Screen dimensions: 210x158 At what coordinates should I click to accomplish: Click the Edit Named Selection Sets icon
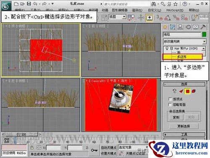click(x=194, y=18)
